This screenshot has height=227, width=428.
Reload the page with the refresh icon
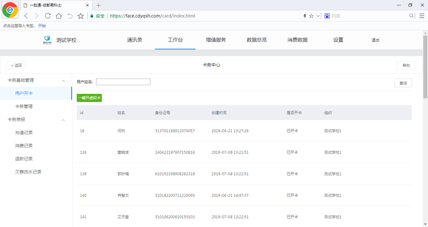click(48, 16)
